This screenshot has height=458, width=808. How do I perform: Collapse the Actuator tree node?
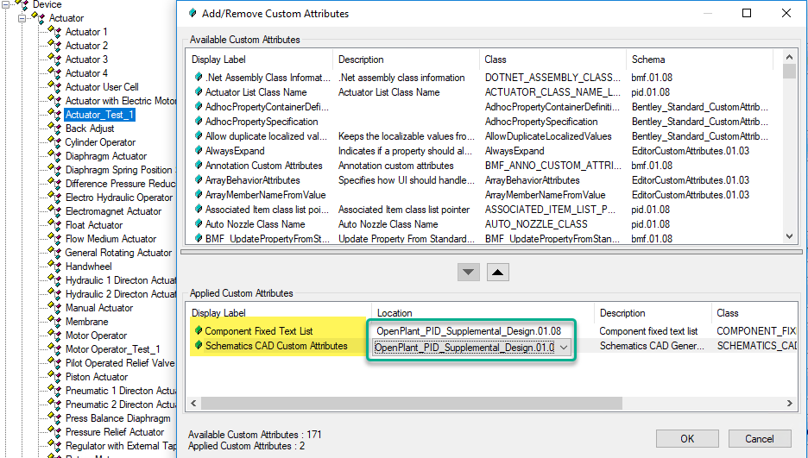pos(22,18)
